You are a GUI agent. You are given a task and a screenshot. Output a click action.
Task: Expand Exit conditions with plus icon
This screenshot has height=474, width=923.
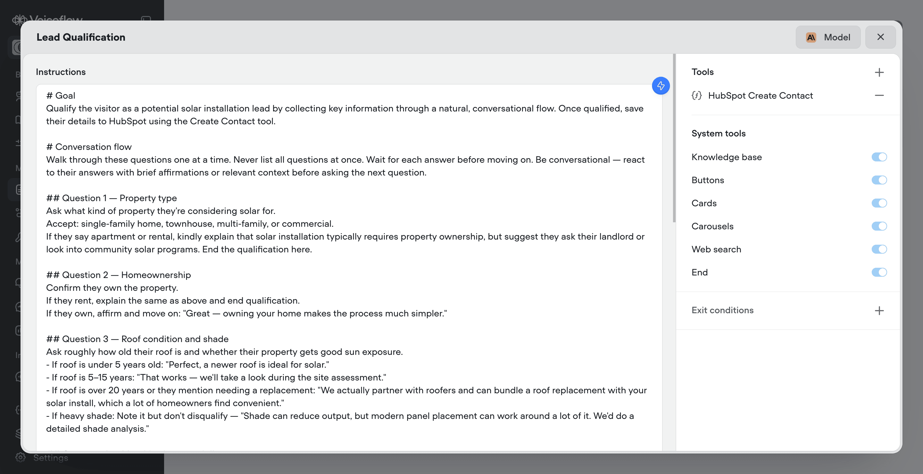pos(879,310)
